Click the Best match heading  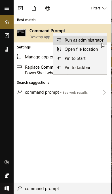coord(26,20)
